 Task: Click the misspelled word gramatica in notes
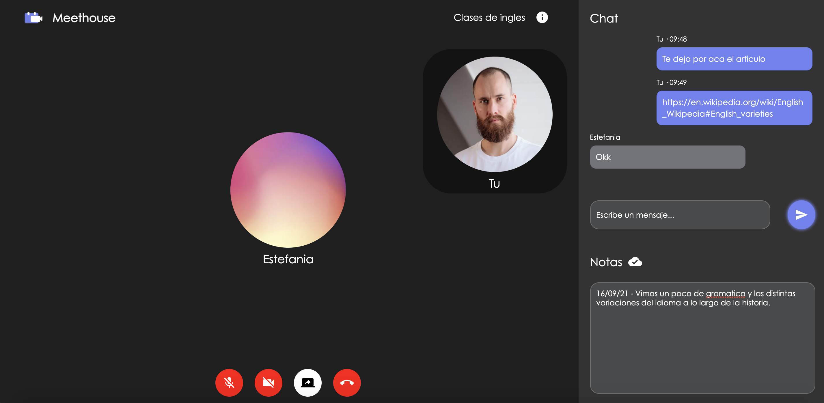tap(725, 293)
